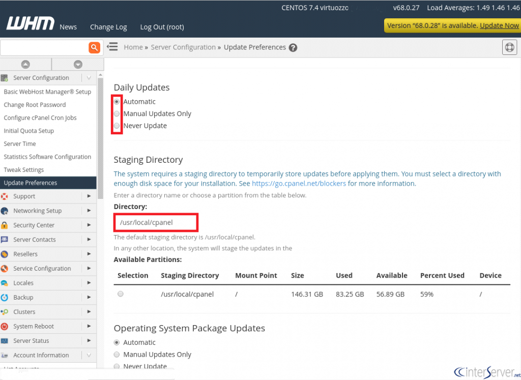521x380 pixels.
Task: Open the Change Log menu item
Action: (x=108, y=27)
